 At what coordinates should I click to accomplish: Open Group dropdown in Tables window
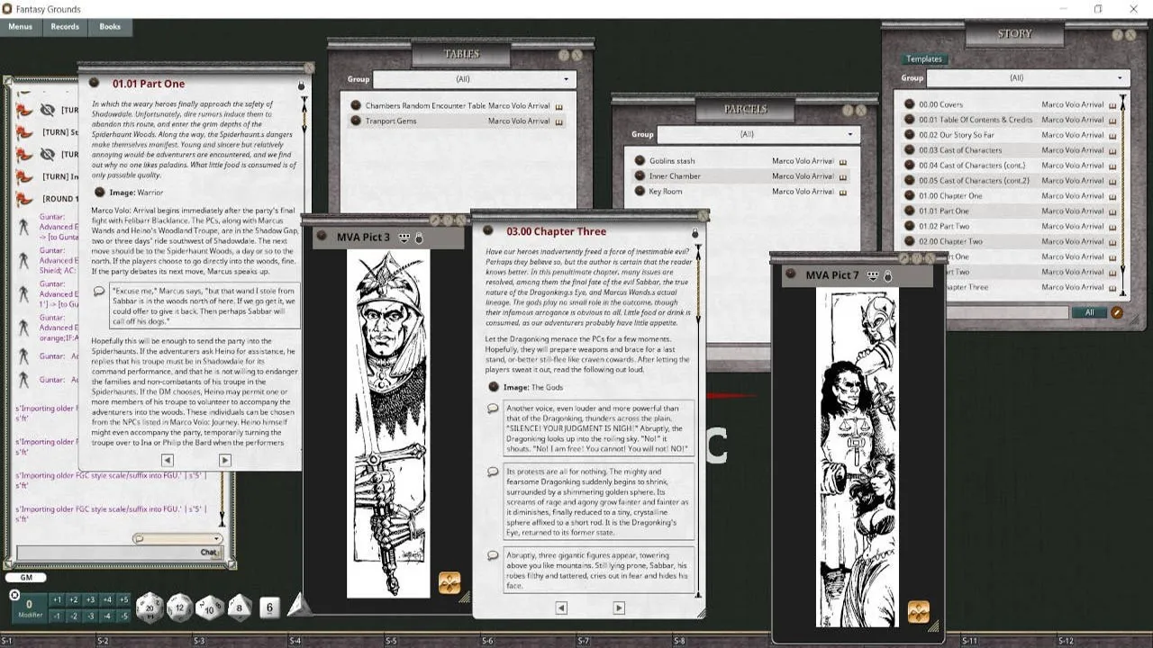[474, 79]
